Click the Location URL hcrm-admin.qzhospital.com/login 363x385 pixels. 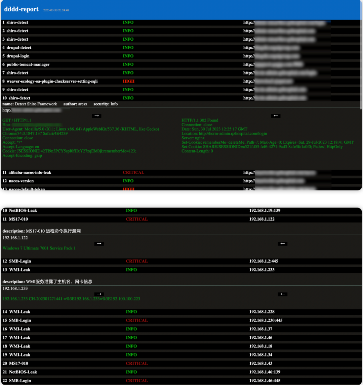click(233, 134)
